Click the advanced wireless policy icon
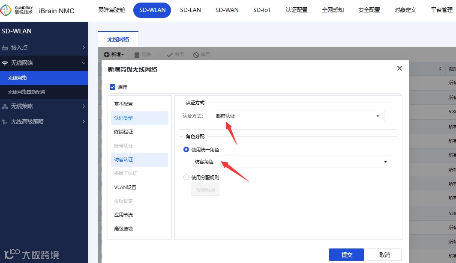 click(x=5, y=121)
